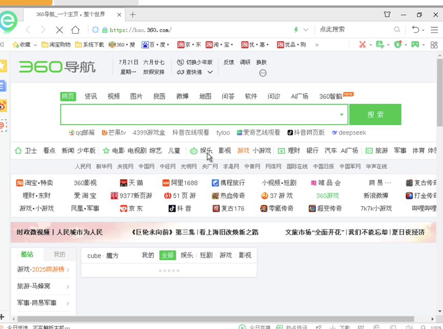Expand the address bar dropdown arrow

point(306,30)
